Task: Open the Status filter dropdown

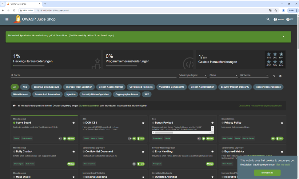Action: pyautogui.click(x=223, y=75)
